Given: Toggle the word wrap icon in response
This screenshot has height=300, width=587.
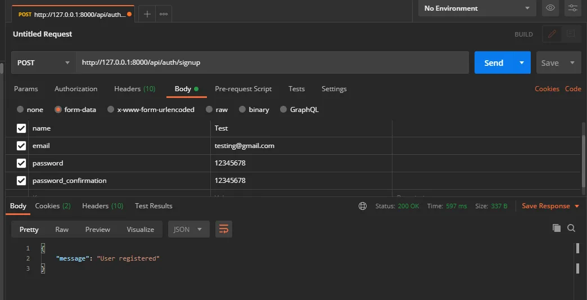Looking at the screenshot, I should coord(223,229).
